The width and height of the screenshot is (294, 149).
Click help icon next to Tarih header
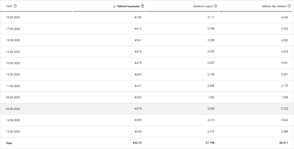[x=15, y=6]
